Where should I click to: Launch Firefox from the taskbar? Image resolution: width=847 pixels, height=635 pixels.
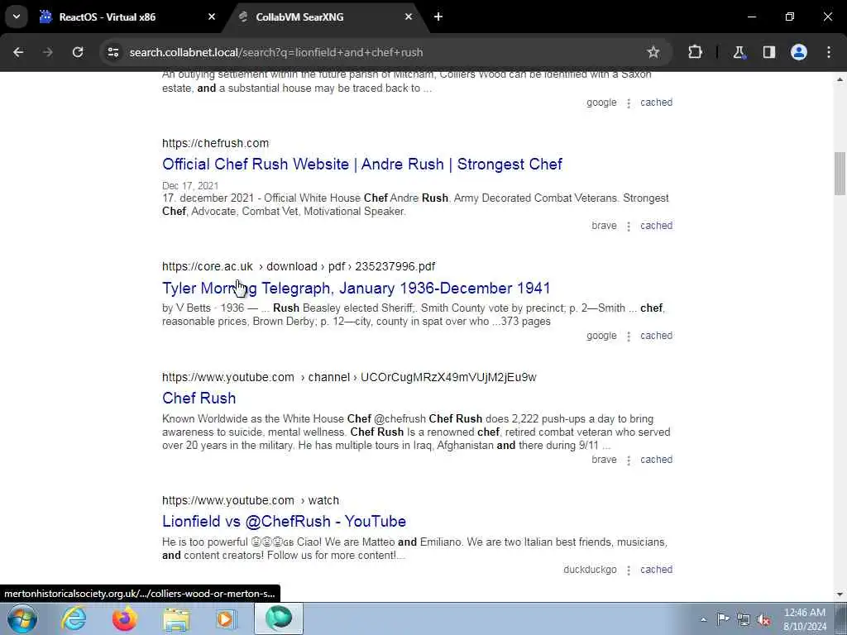point(124,618)
